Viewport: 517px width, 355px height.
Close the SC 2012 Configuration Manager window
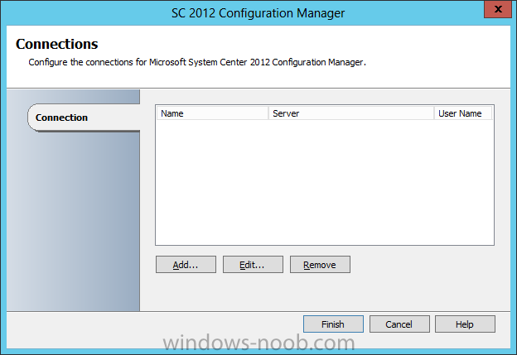498,9
